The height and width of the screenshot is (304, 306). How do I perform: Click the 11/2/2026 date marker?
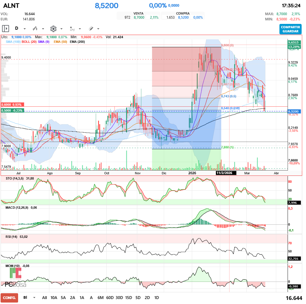click(226, 173)
